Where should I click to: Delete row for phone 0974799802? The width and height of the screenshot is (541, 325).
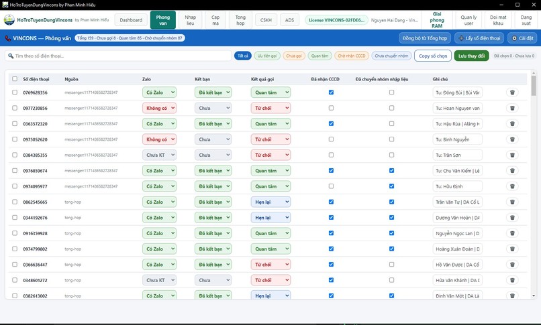[512, 249]
